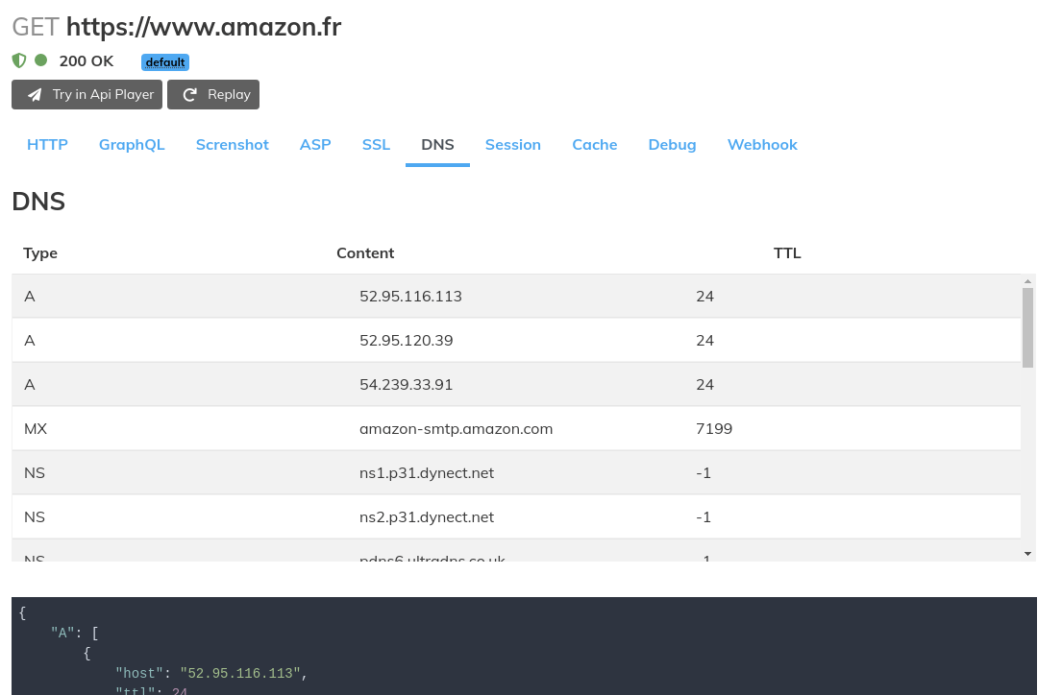Click the Content column header
This screenshot has height=695, width=1062.
(365, 253)
